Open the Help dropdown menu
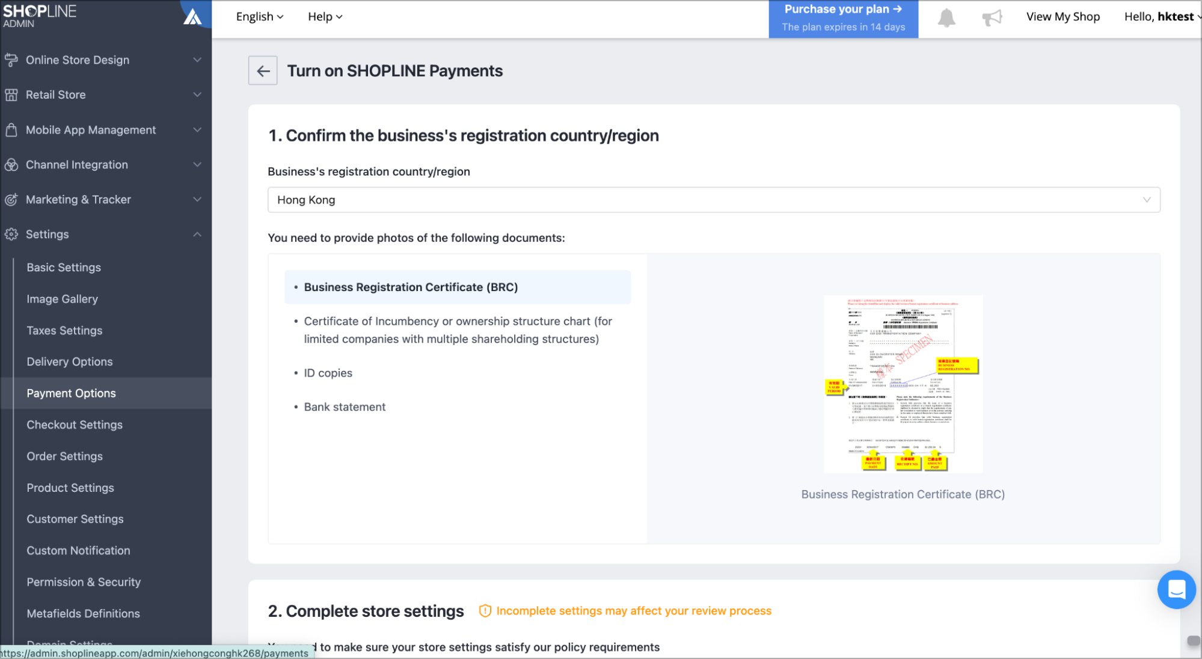The width and height of the screenshot is (1202, 659). click(325, 17)
